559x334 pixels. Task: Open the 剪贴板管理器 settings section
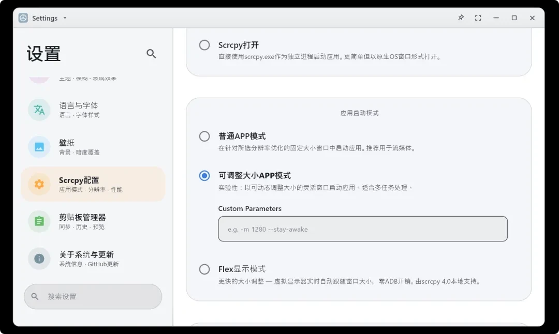click(93, 221)
